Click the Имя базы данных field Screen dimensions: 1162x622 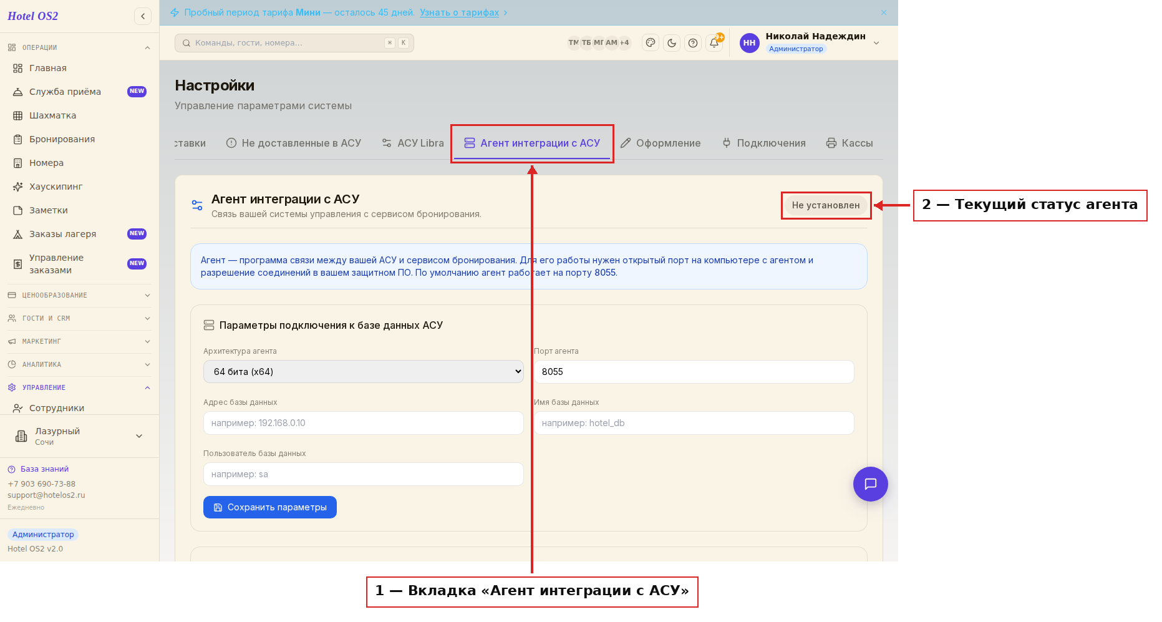click(x=694, y=423)
